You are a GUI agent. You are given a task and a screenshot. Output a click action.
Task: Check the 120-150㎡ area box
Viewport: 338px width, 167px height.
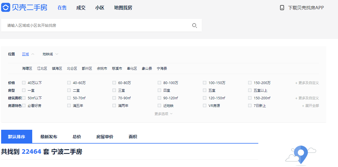[205, 98]
